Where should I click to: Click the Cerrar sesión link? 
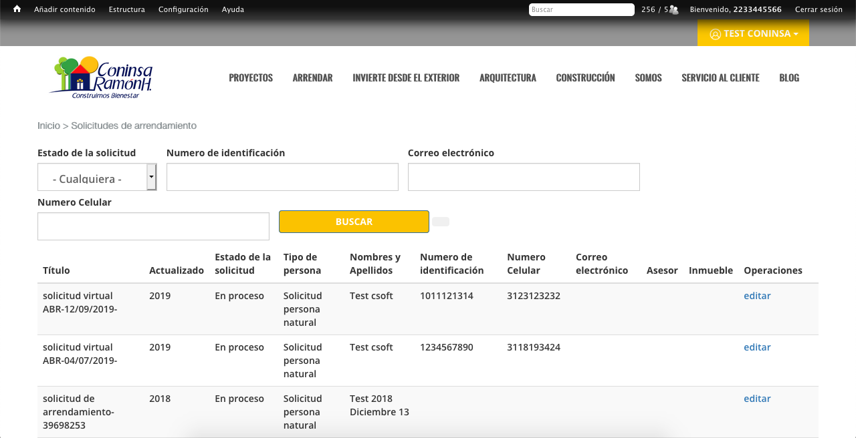pyautogui.click(x=819, y=9)
